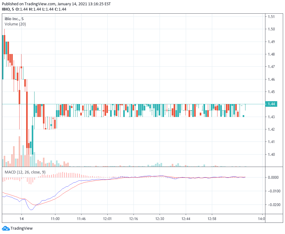This screenshot has height=234, width=285.
Task: Click the 1.50 price axis label
Action: [271, 29]
